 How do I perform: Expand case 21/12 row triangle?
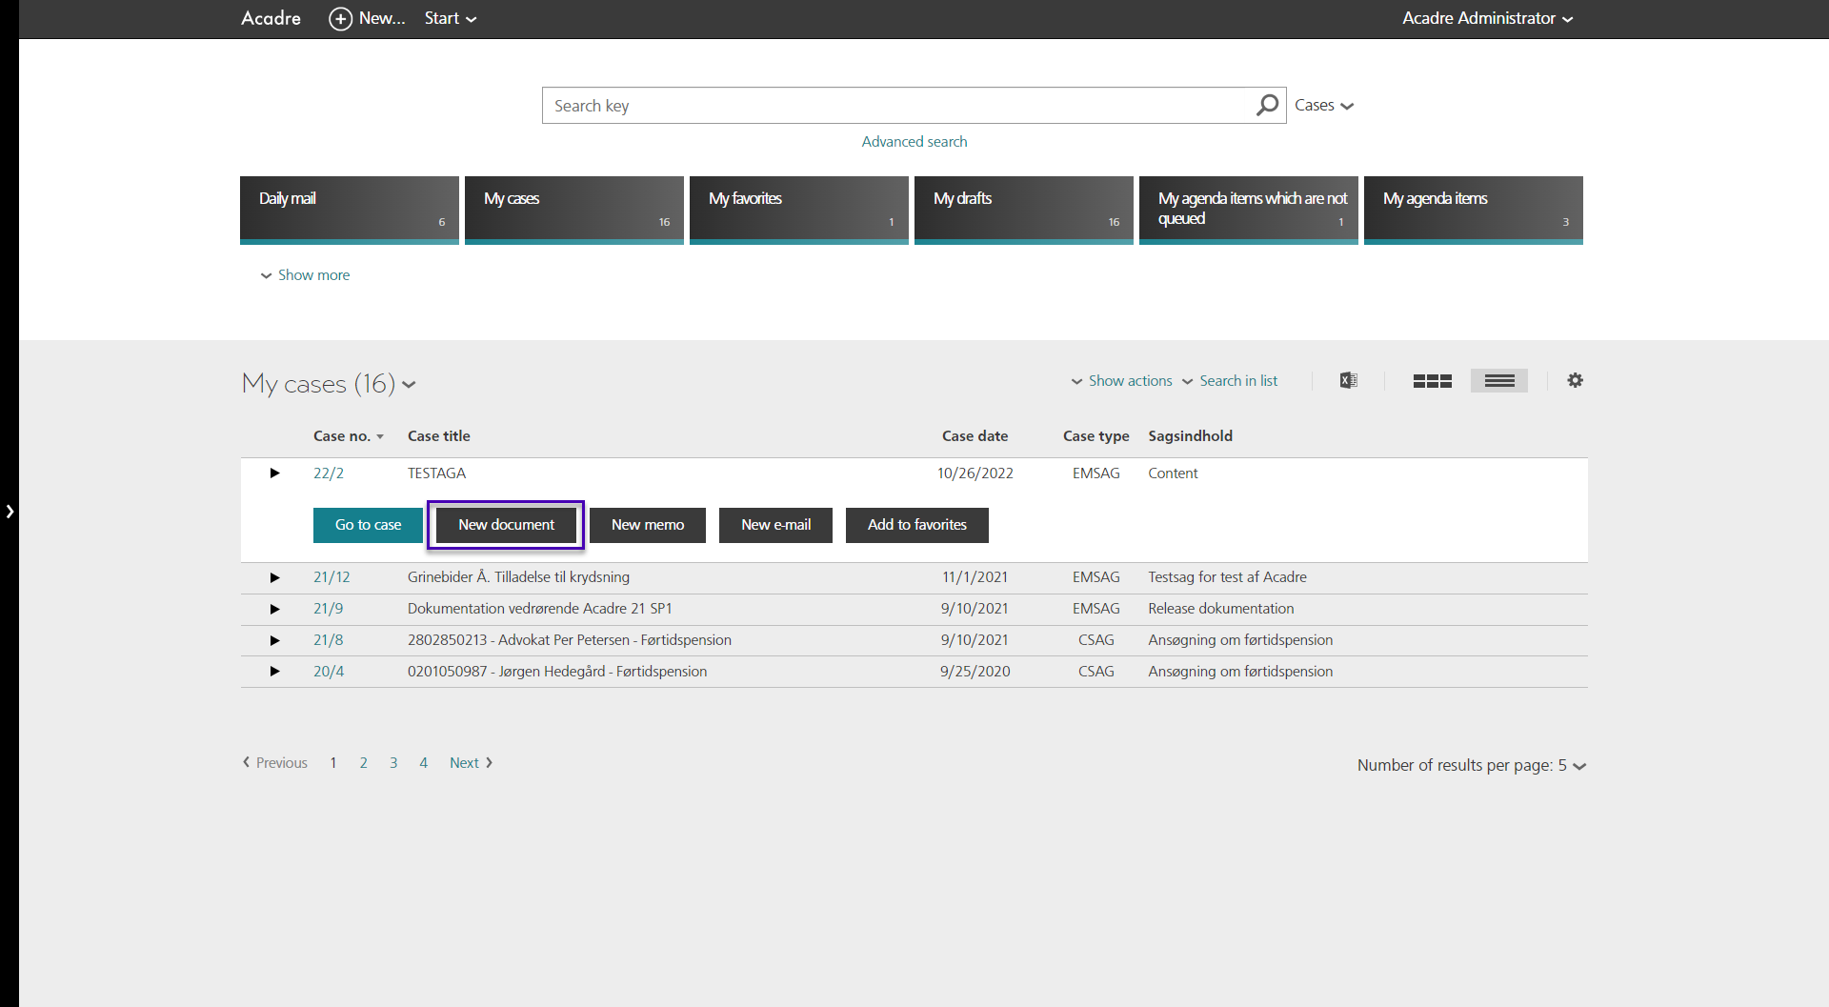click(274, 577)
